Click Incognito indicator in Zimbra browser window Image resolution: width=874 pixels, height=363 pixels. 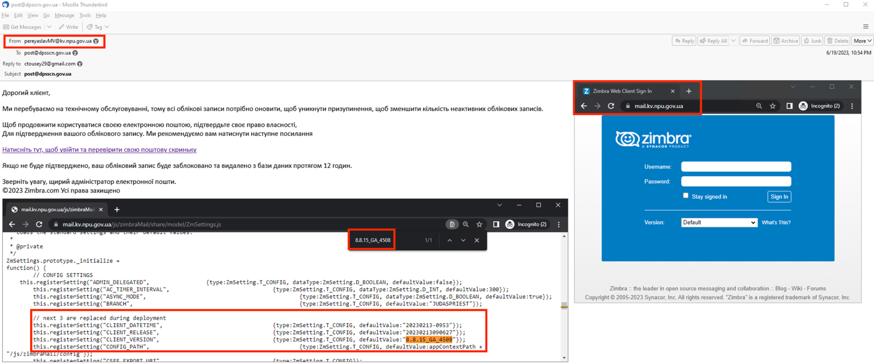click(x=819, y=106)
